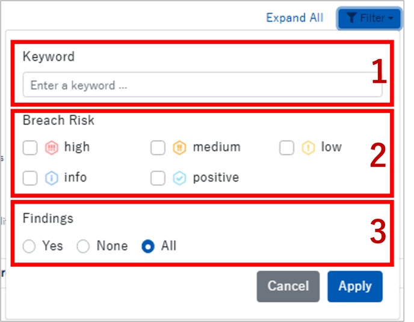Tick the medium breach risk checkbox
The image size is (414, 322).
tap(158, 148)
